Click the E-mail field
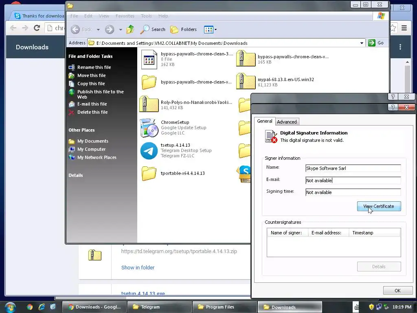 (353, 181)
